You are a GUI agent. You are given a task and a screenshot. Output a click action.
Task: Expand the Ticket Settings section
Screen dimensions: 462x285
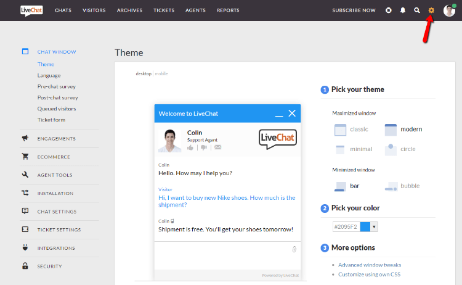[x=59, y=230]
